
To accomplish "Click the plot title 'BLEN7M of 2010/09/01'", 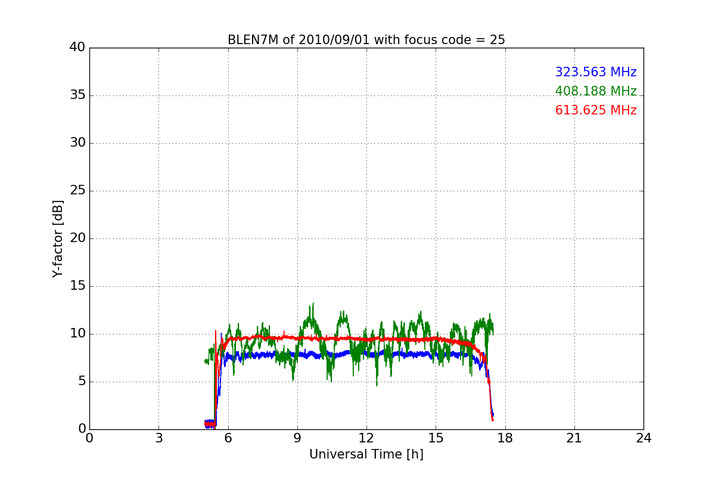I will 366,40.
